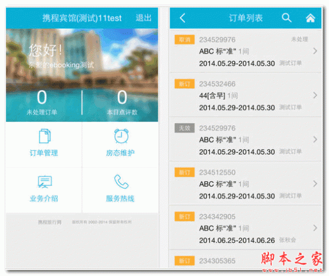Tap the 服务热线 phone icon
Viewport: 329px width, 276px height.
121,182
